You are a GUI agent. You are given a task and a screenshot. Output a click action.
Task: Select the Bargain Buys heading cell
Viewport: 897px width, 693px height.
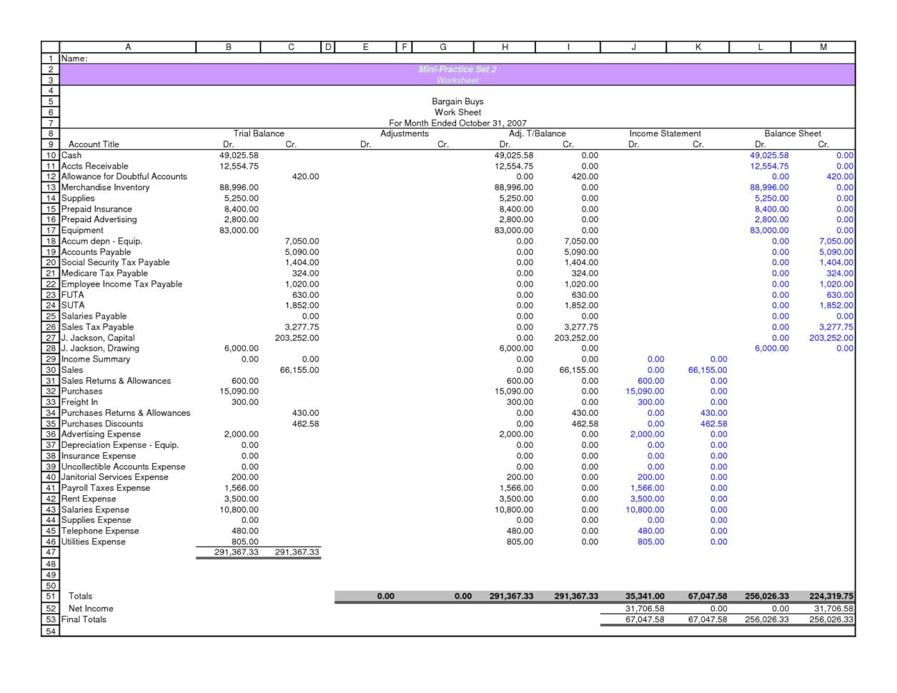click(x=457, y=101)
